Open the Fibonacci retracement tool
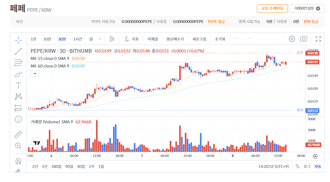Viewport: 330px width, 182px height. coord(18,63)
